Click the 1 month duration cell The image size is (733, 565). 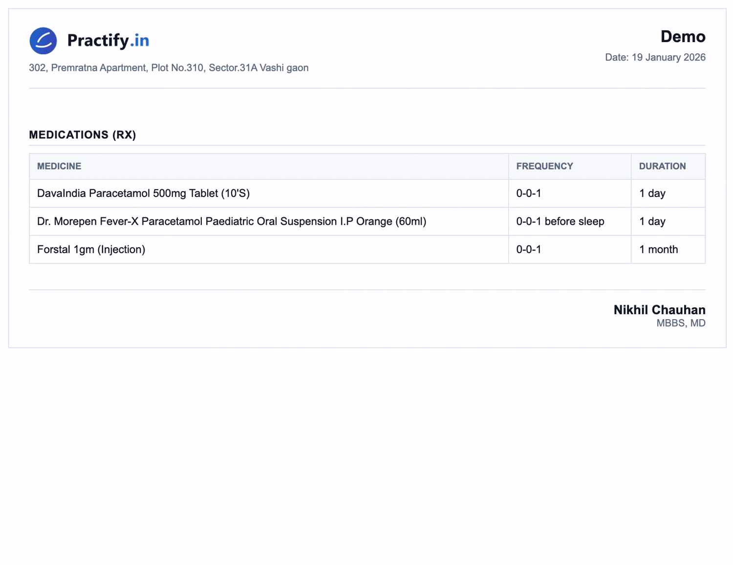tap(658, 250)
